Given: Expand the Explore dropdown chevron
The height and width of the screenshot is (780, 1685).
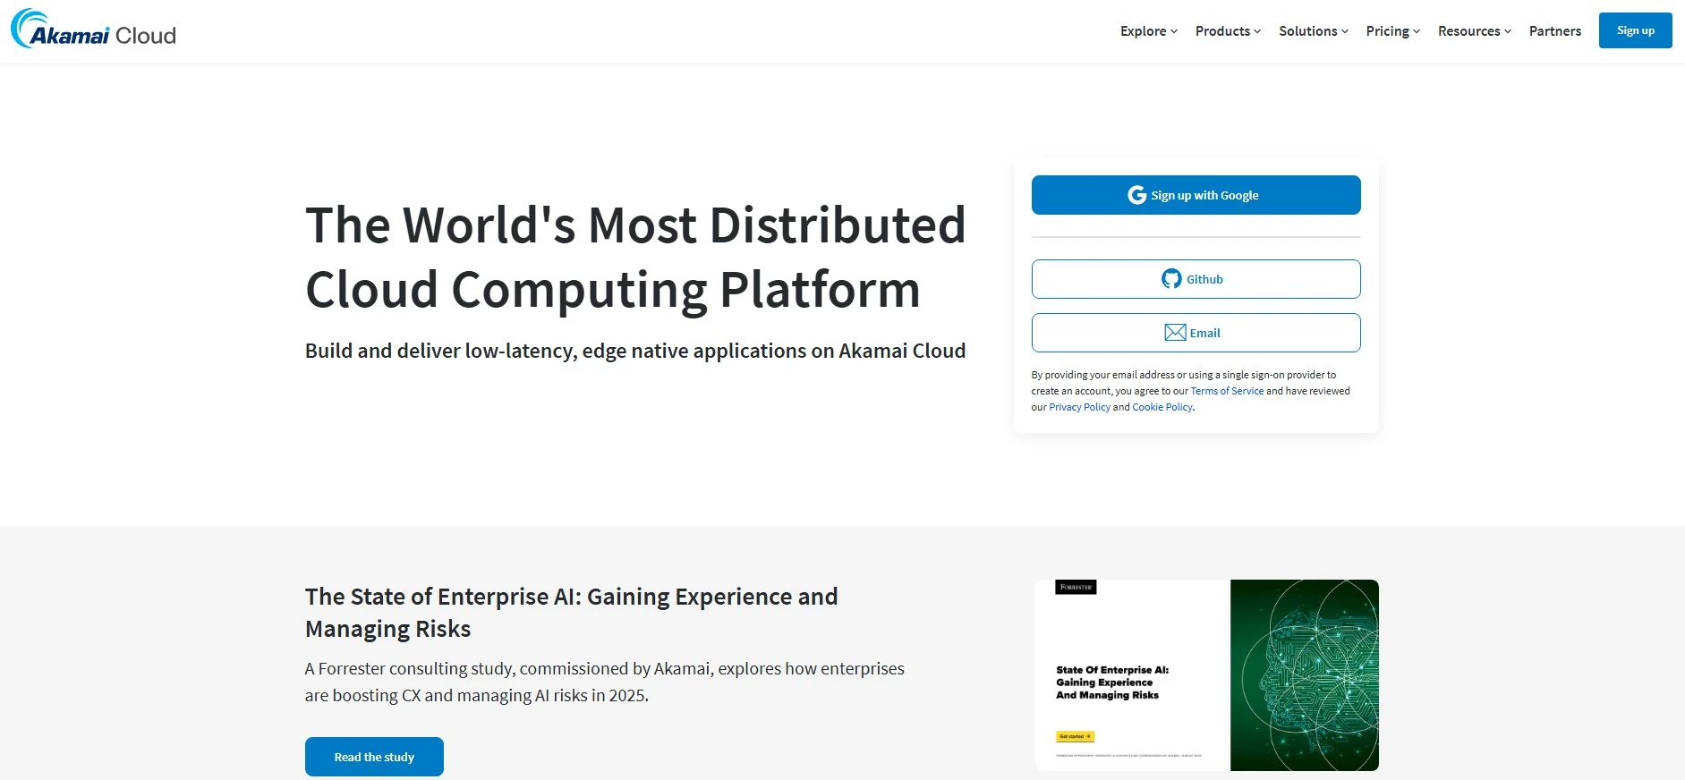Looking at the screenshot, I should tap(1174, 31).
